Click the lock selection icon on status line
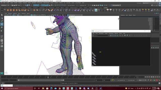Viewport: 161px width, 90px height. (50, 5)
